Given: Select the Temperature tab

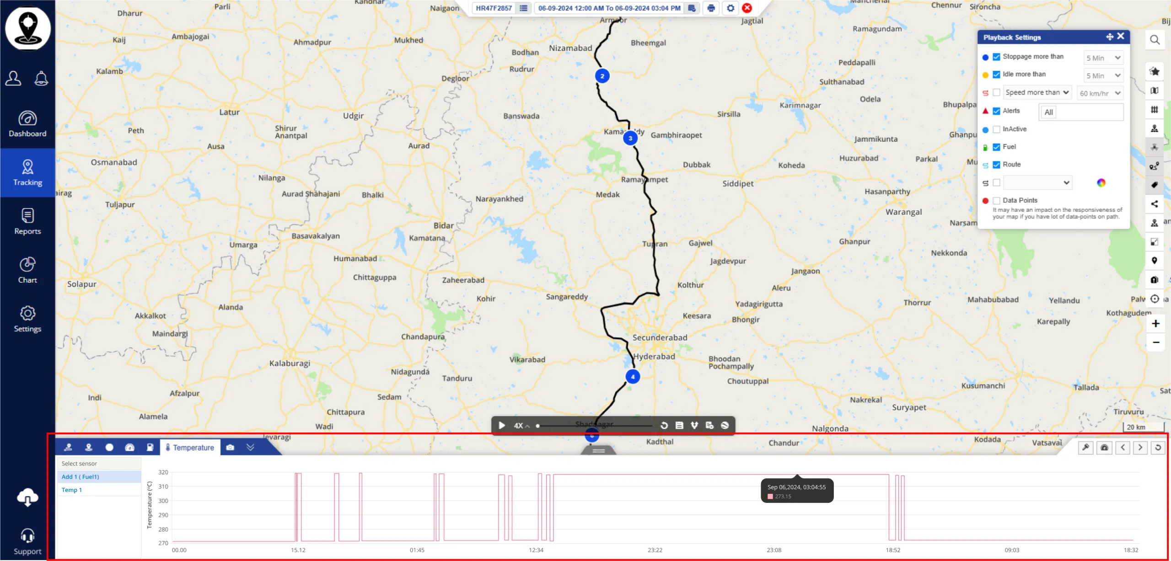Looking at the screenshot, I should 190,447.
